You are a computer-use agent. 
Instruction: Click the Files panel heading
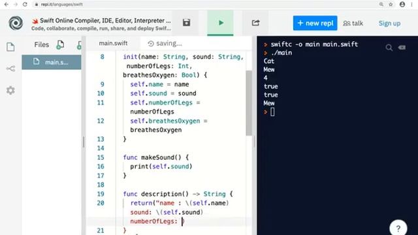click(41, 45)
